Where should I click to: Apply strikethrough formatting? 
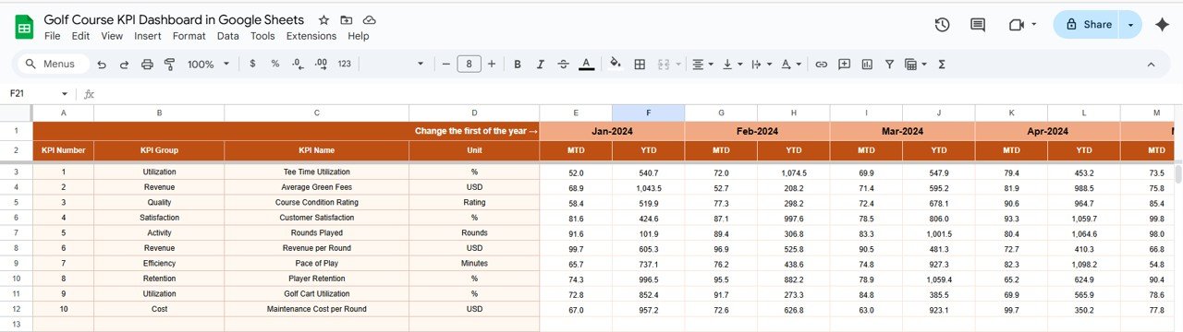(x=563, y=65)
